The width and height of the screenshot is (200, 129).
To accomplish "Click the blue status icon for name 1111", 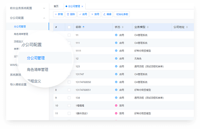I will pos(116,51).
